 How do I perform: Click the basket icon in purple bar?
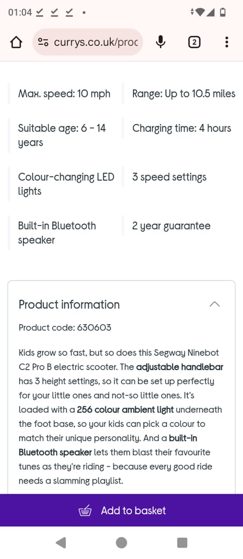pyautogui.click(x=85, y=510)
